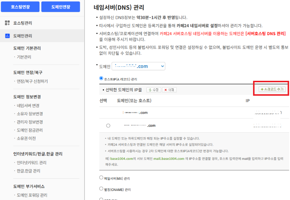
Task: Open 기본관리 under 도메인 기본관리
Action: pyautogui.click(x=24, y=57)
